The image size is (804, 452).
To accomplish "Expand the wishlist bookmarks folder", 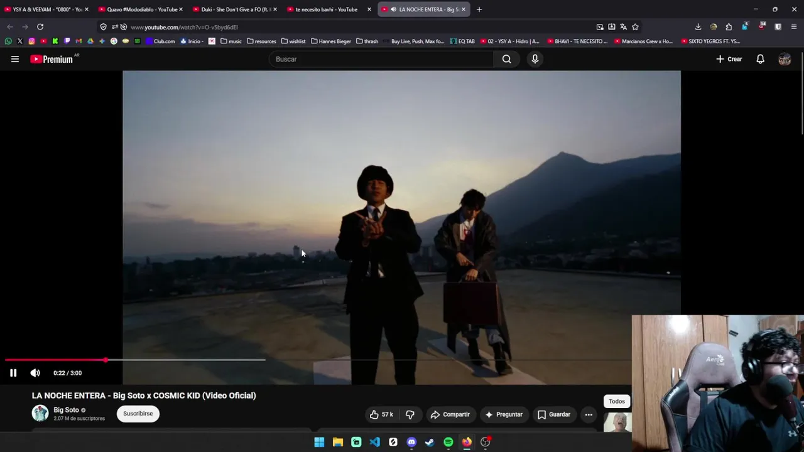I will (x=293, y=41).
